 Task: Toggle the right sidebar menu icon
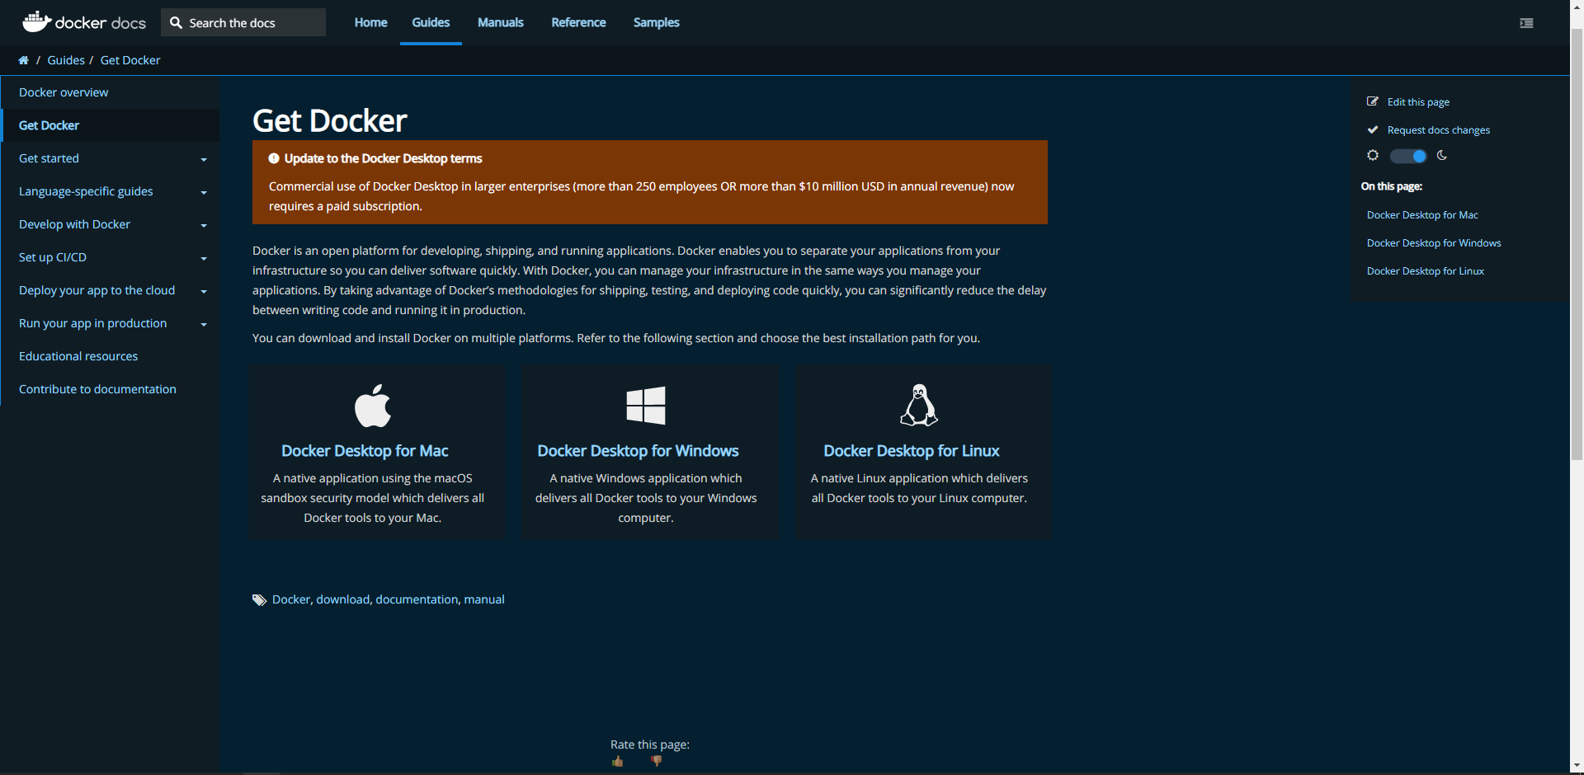(x=1526, y=23)
